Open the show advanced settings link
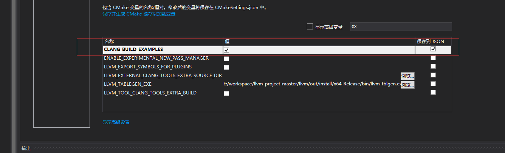The height and width of the screenshot is (153, 505). pos(116,122)
